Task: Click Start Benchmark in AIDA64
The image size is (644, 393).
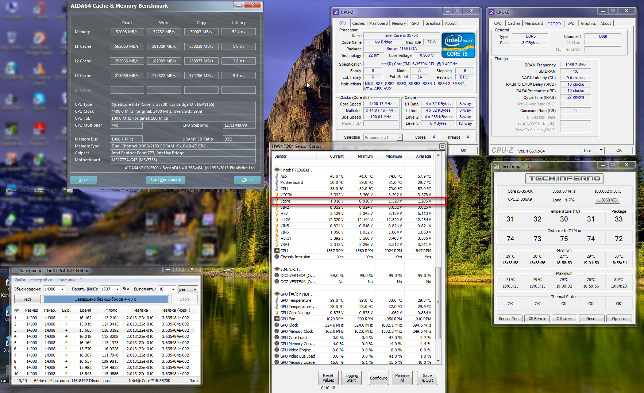Action: click(165, 180)
